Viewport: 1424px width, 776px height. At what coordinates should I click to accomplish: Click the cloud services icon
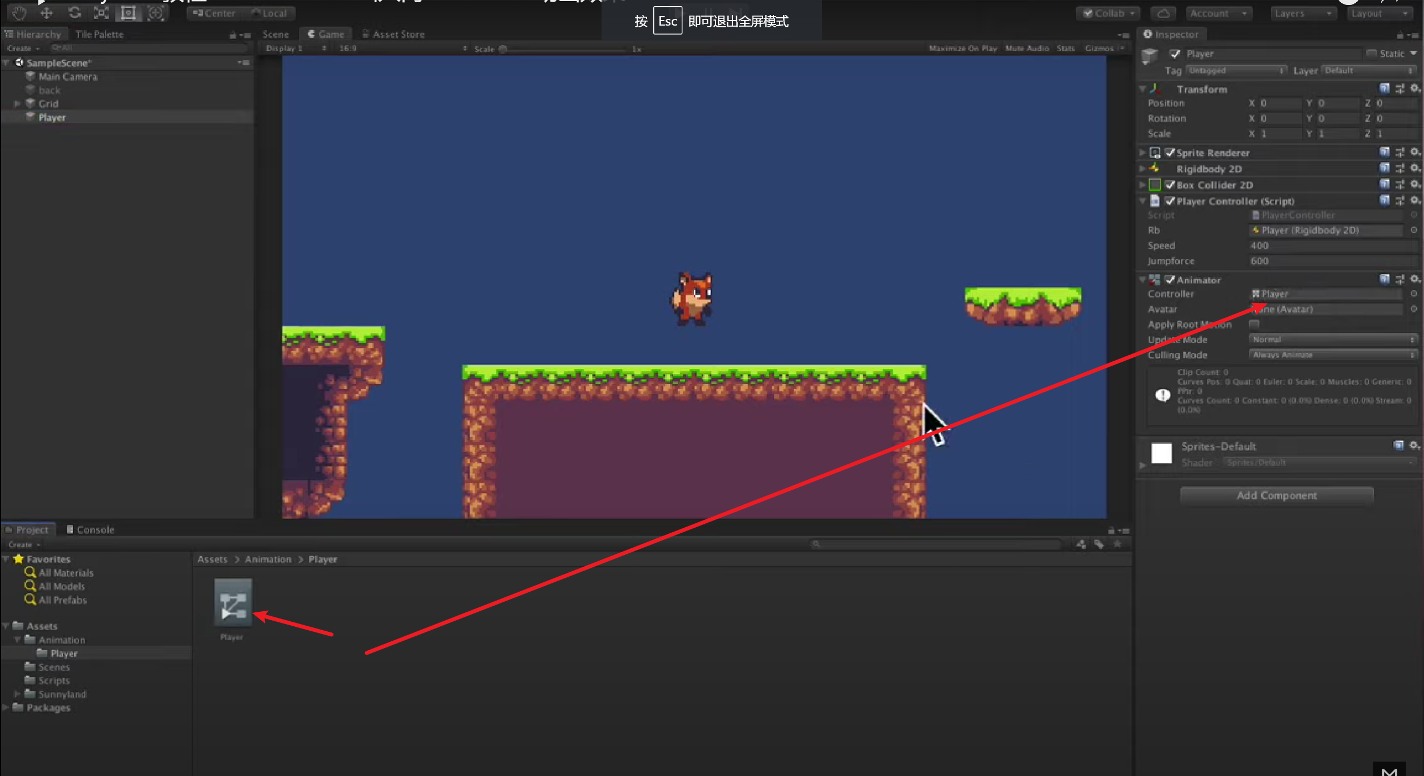[1163, 13]
